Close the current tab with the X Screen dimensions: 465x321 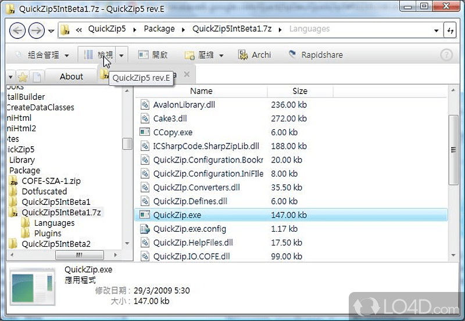click(x=187, y=74)
